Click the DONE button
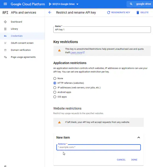The width and height of the screenshot is (153, 167). click(x=134, y=160)
